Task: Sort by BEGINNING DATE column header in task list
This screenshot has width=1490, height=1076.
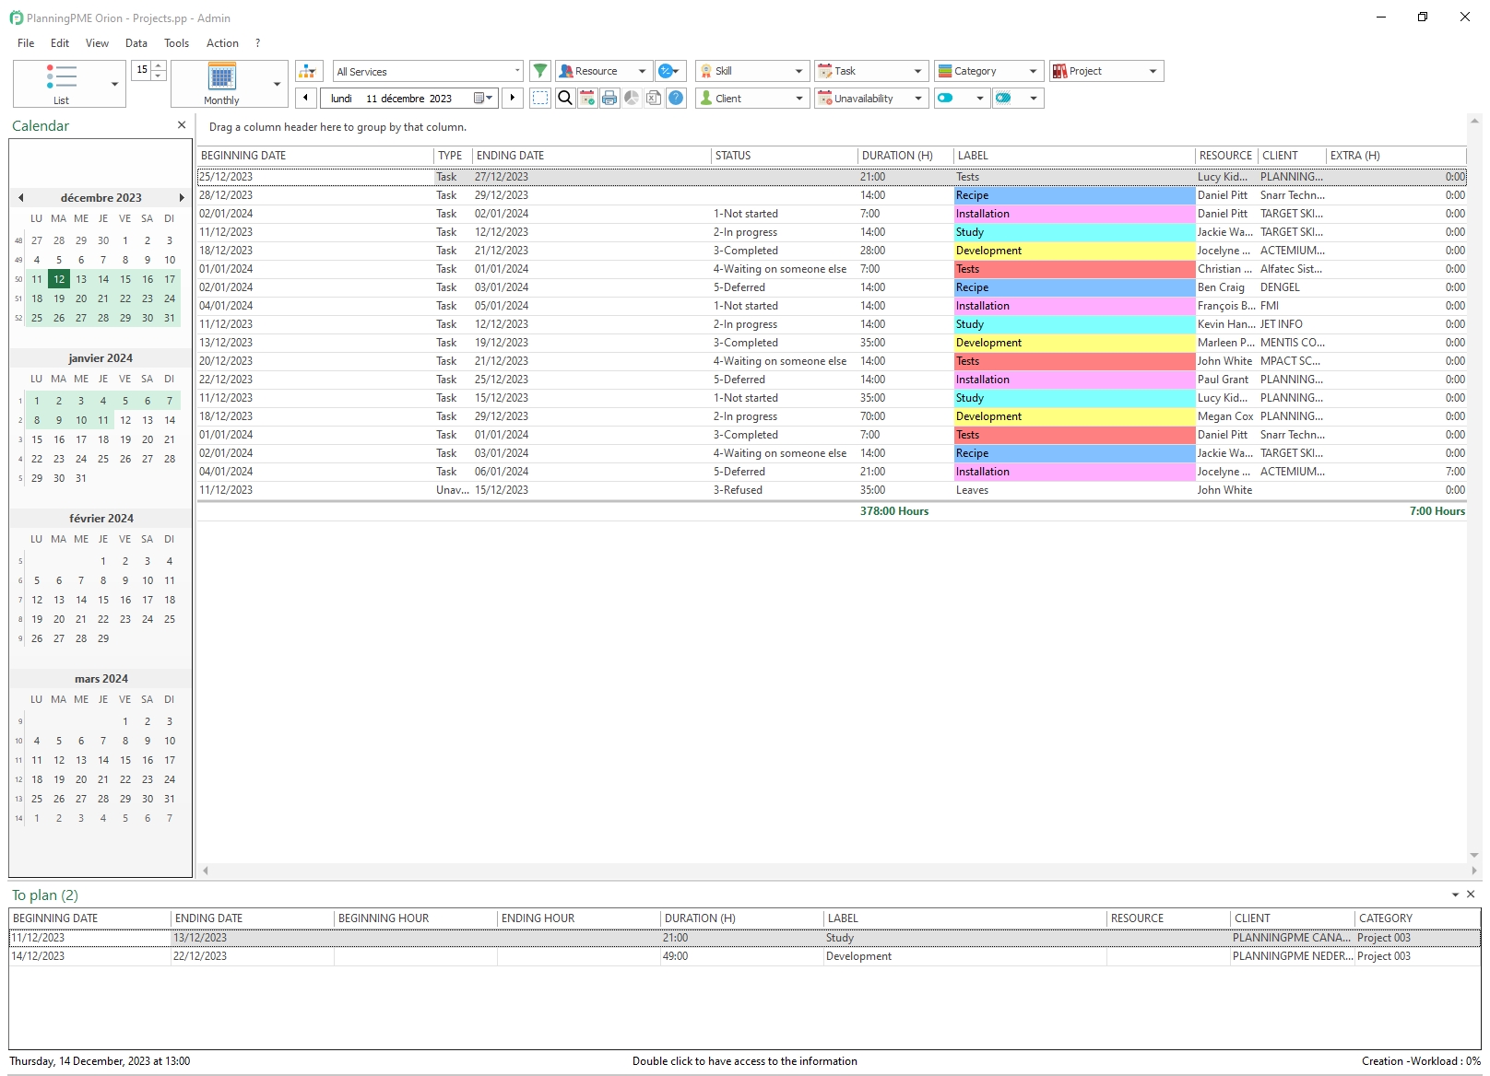Action: click(315, 156)
